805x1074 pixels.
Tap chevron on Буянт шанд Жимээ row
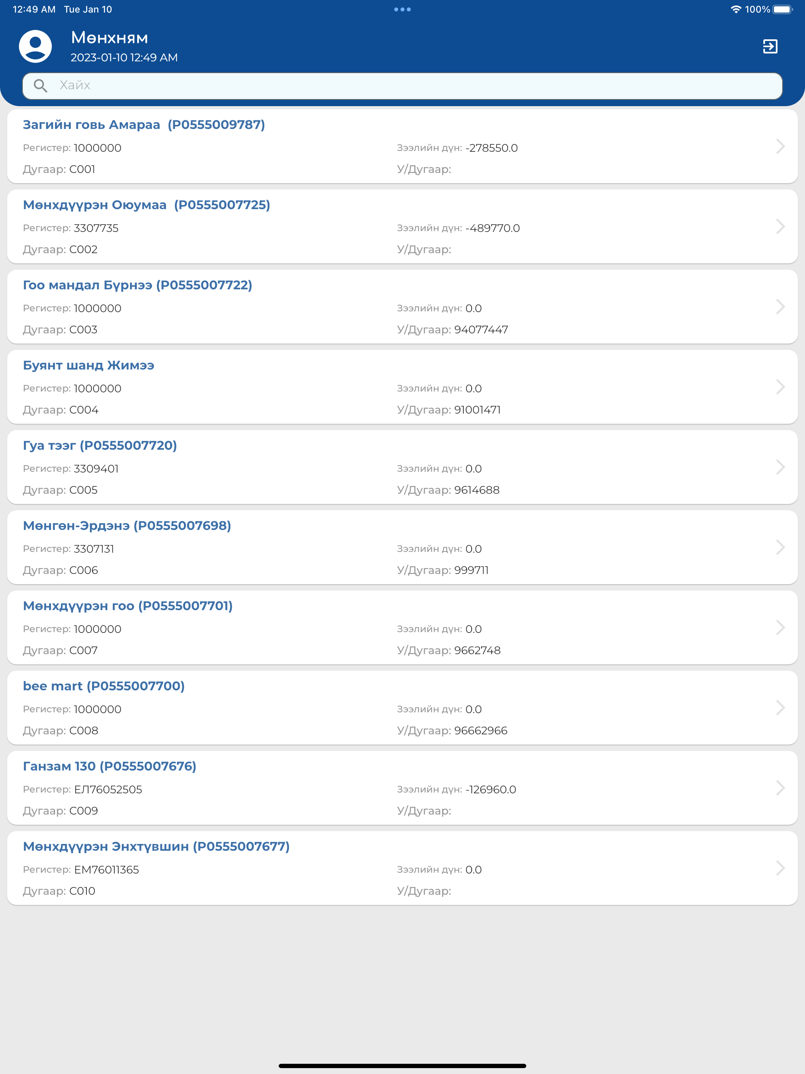point(780,386)
